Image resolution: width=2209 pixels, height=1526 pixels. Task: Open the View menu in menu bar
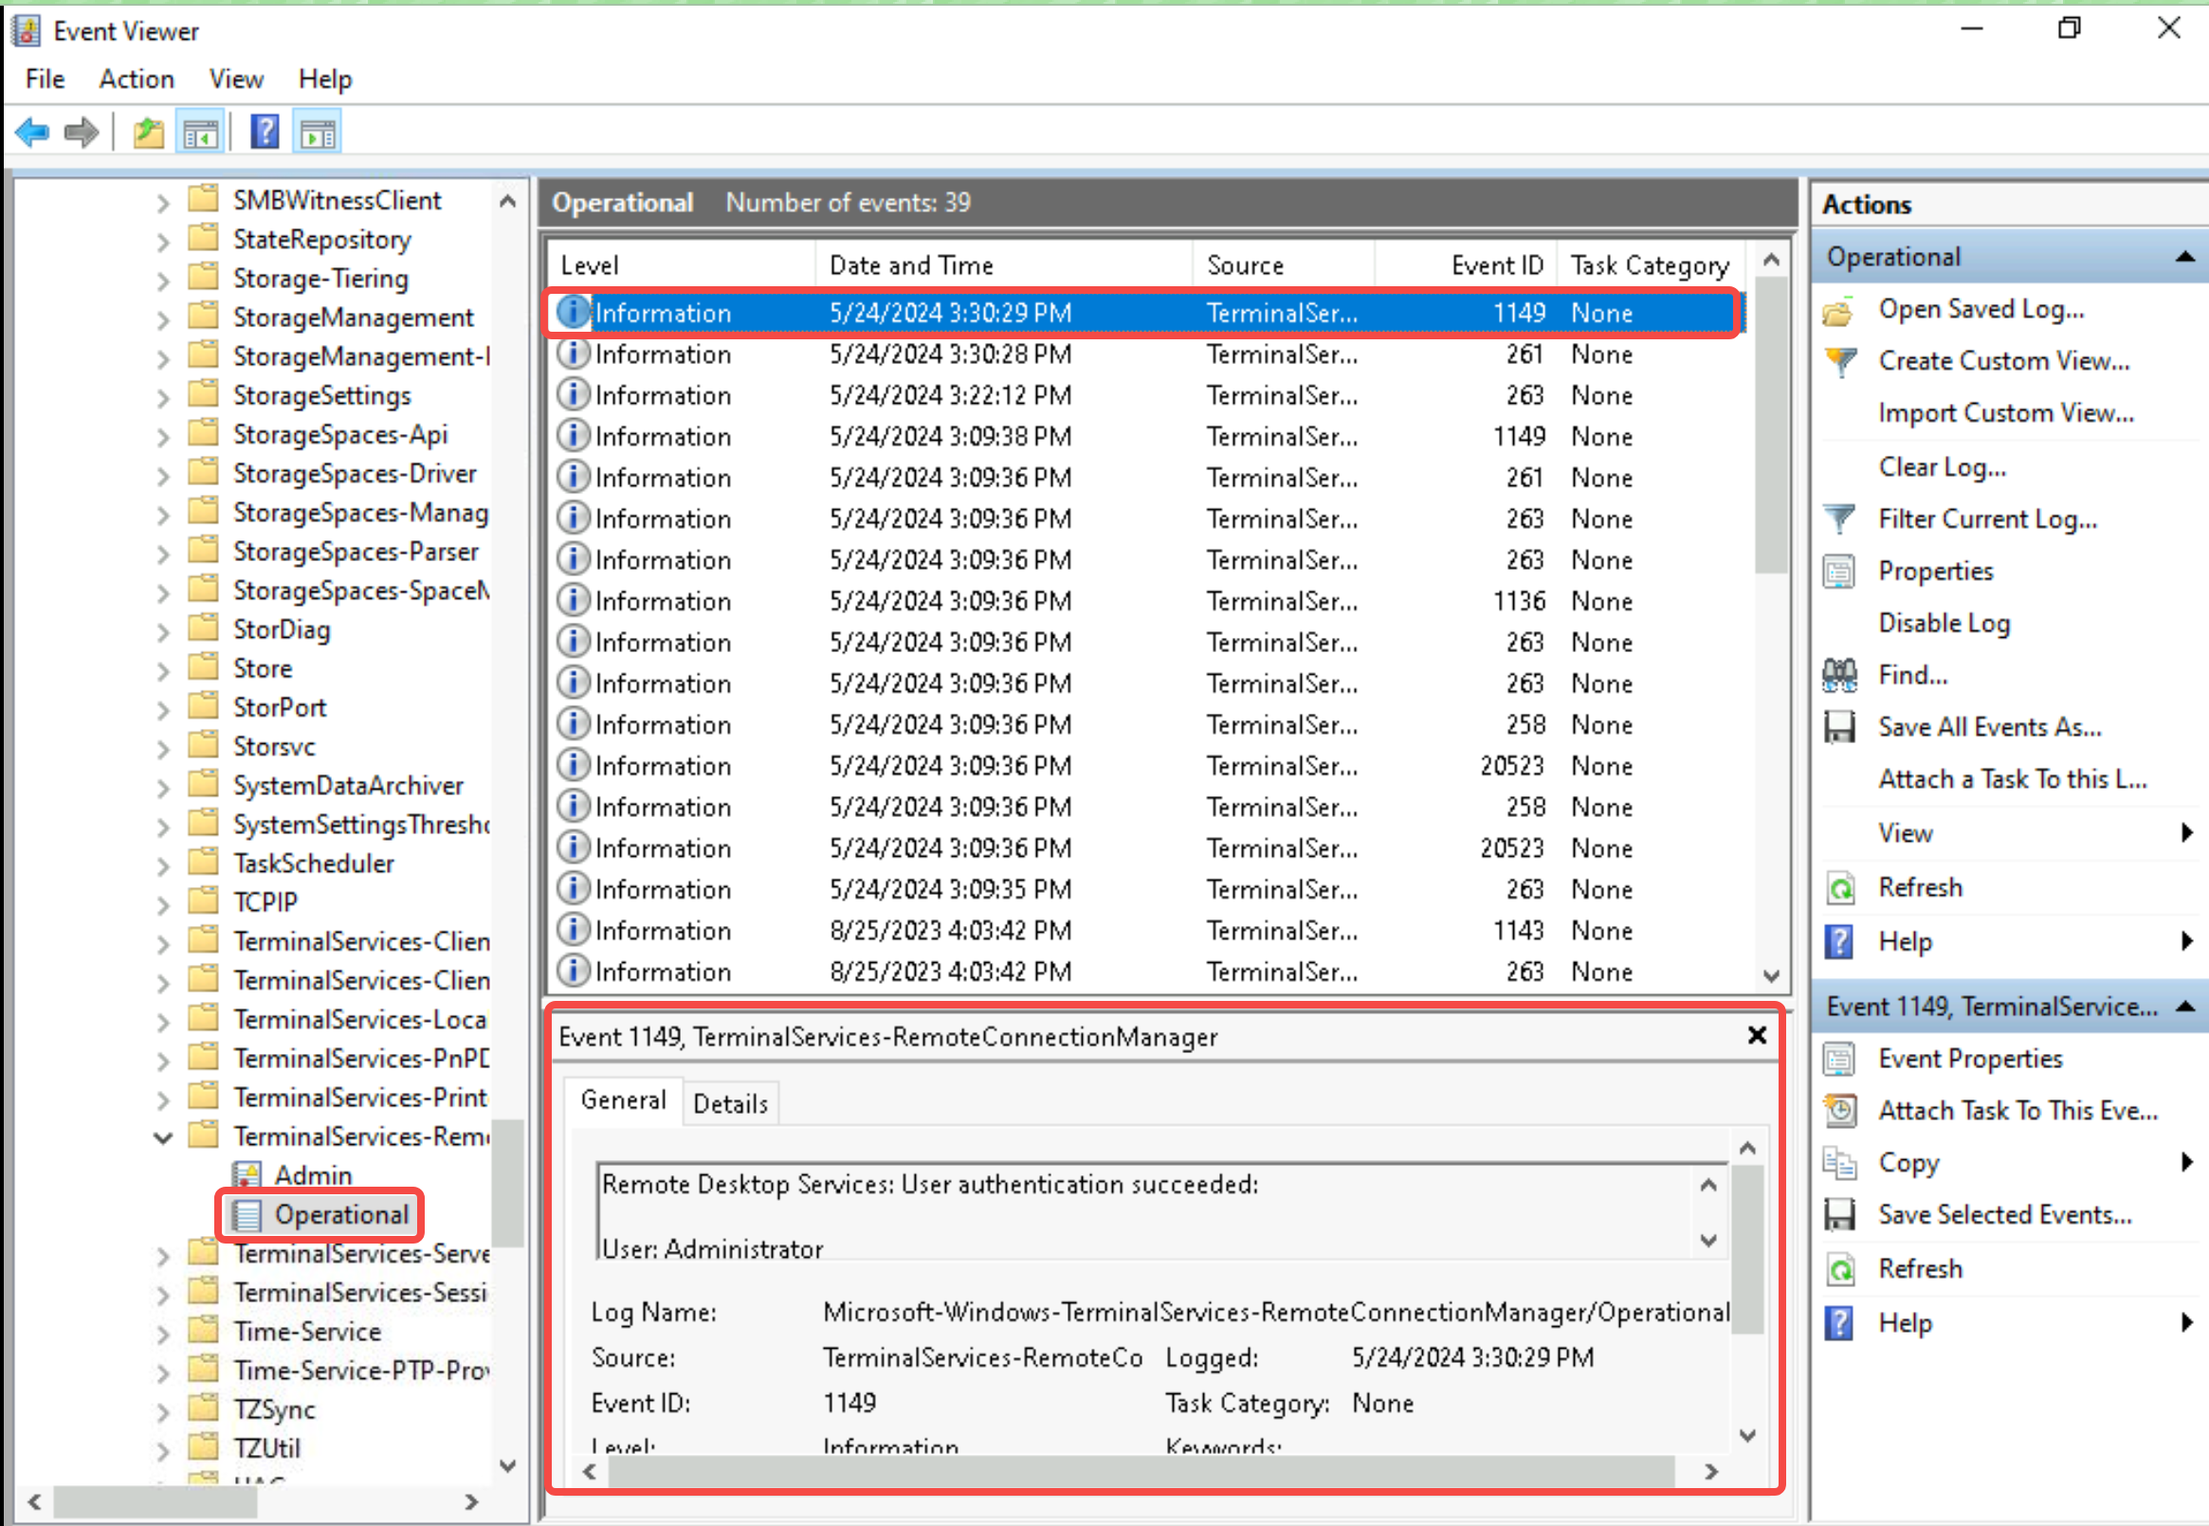tap(236, 79)
